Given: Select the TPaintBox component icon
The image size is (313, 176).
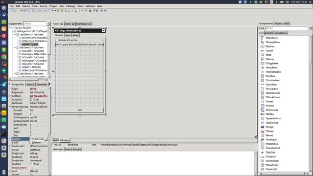Looking at the screenshot, I should (262, 140).
